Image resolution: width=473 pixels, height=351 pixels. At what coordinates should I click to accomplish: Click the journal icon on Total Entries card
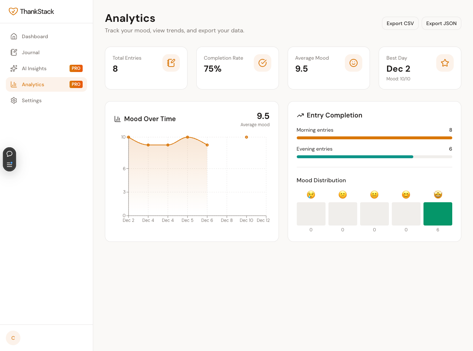point(171,63)
